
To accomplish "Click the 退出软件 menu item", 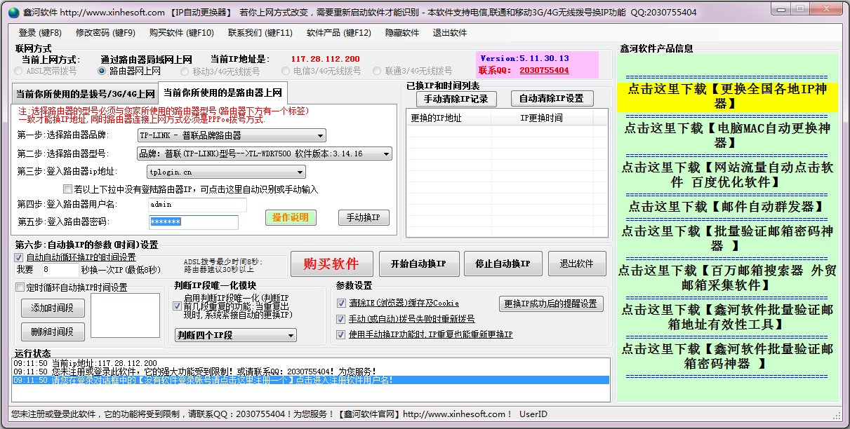I will 450,33.
